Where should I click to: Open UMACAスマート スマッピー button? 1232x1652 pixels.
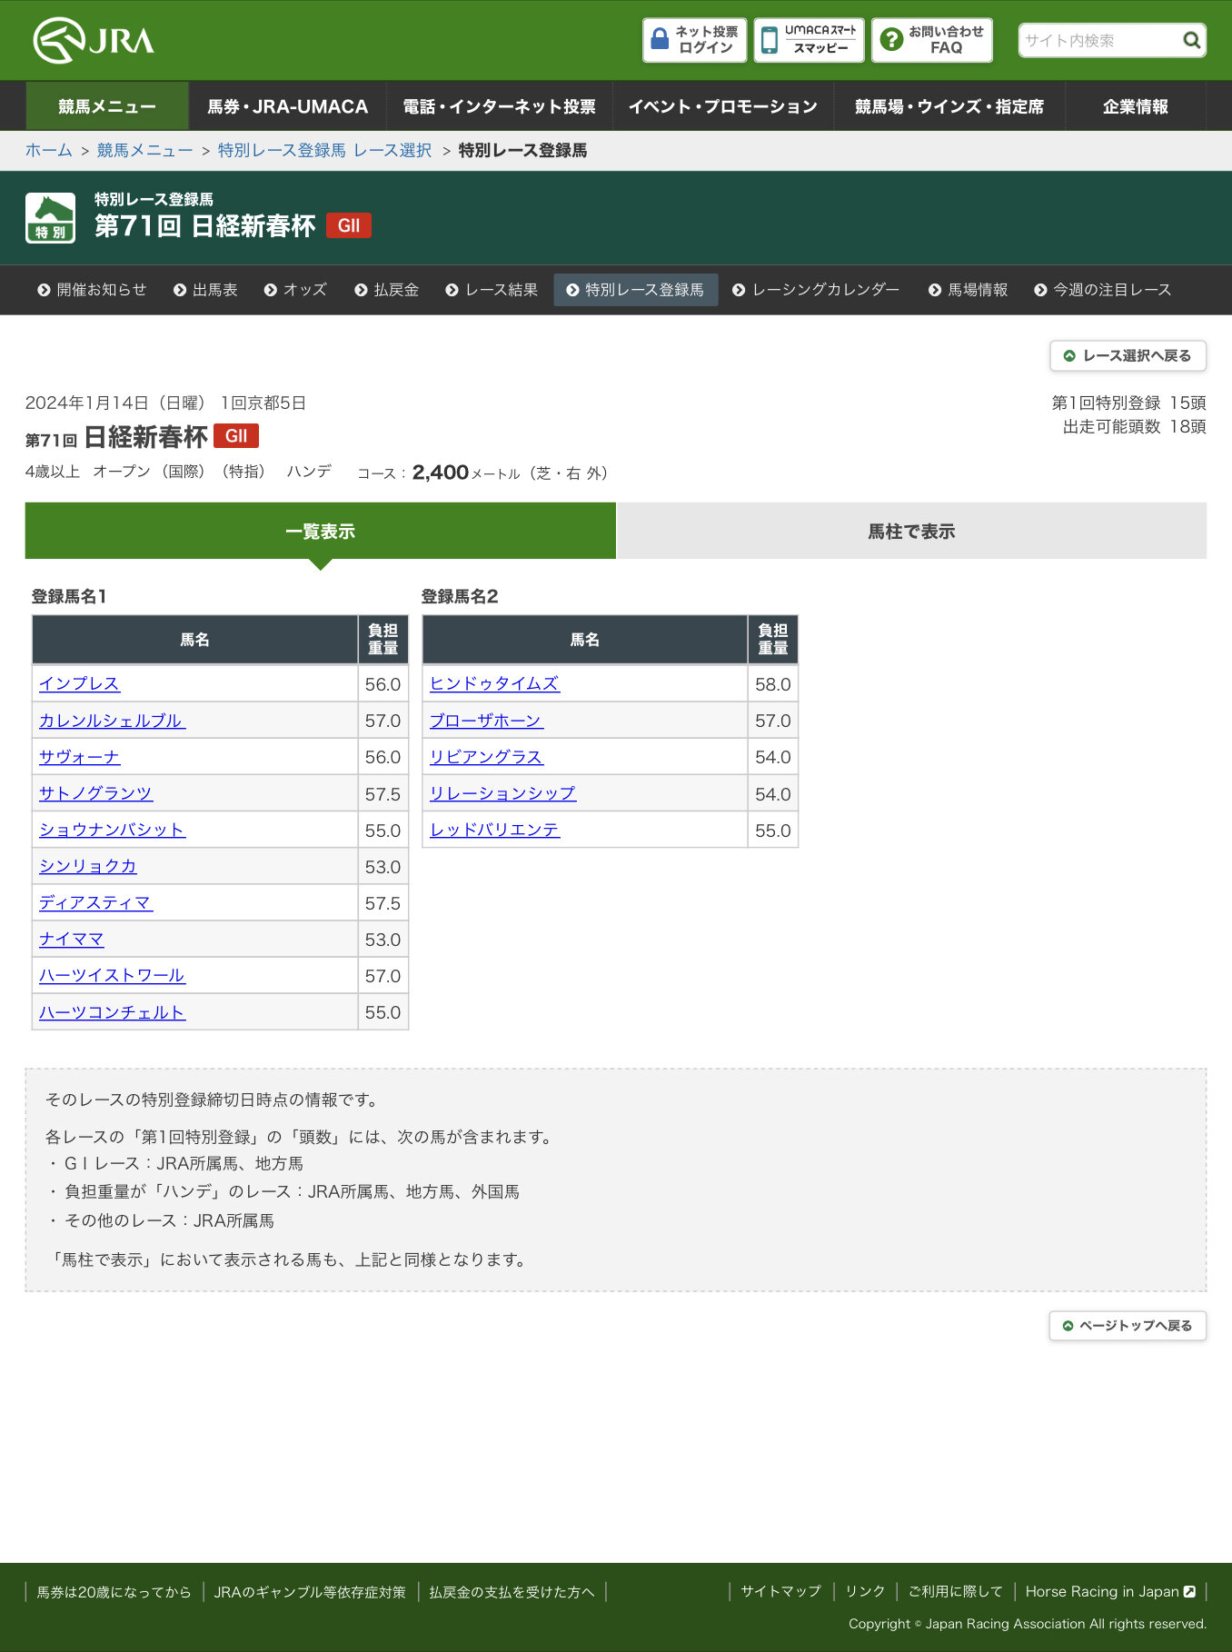(809, 40)
